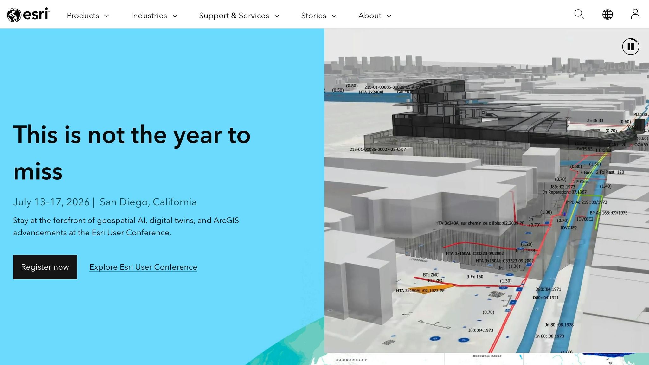
Task: Click the date July 13–17, 2026
Action: pos(51,202)
